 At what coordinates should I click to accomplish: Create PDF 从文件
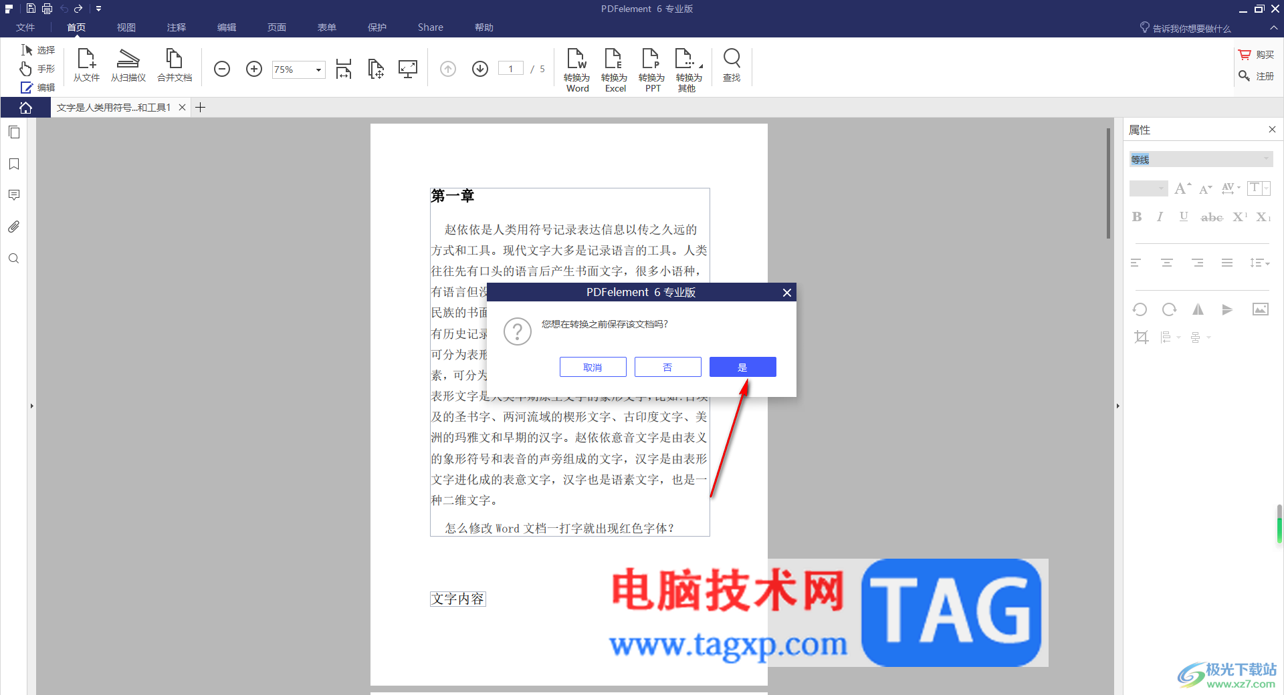coord(86,65)
